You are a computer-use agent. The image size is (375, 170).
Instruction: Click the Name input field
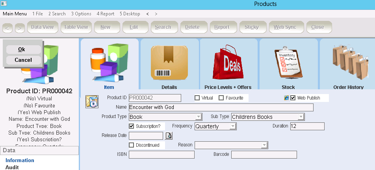(x=221, y=107)
